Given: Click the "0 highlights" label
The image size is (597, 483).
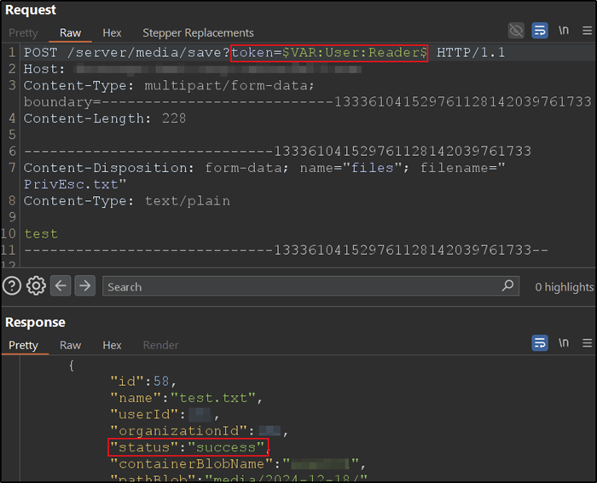Looking at the screenshot, I should tap(564, 287).
